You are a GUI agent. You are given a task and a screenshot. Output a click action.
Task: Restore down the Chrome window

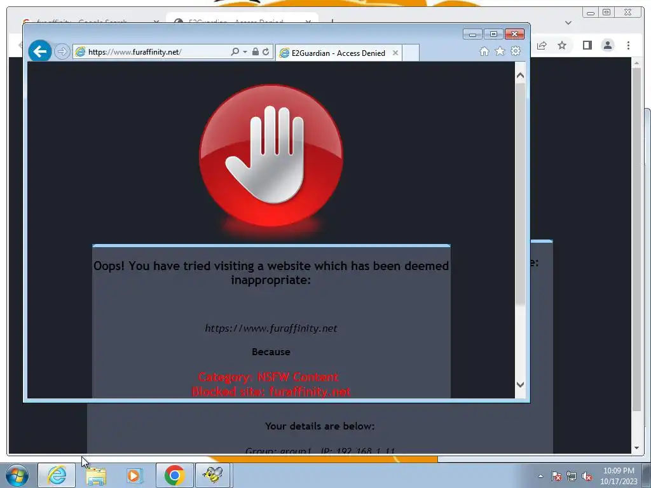(x=606, y=13)
